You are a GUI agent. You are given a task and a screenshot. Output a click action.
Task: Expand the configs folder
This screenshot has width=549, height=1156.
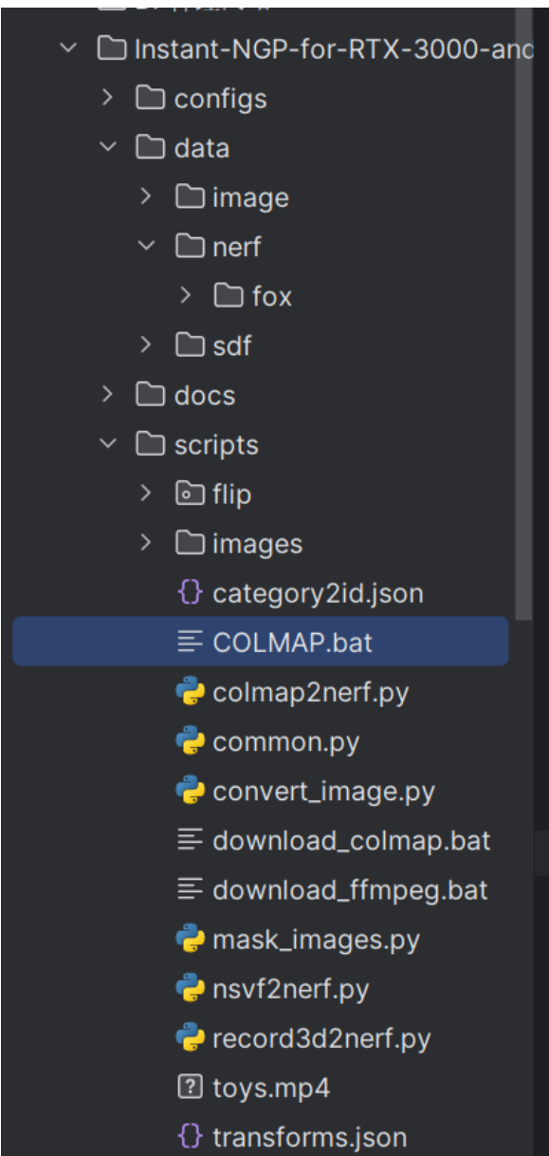tap(107, 99)
